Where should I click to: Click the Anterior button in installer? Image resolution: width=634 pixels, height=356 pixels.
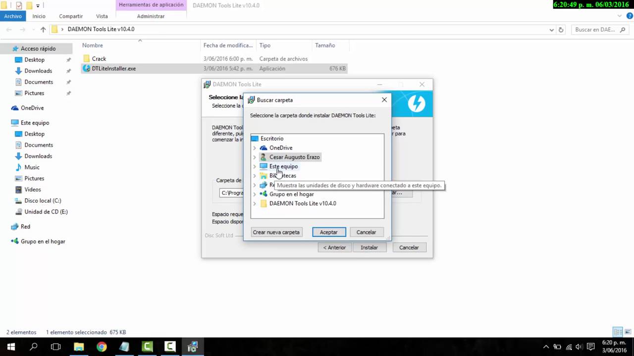coord(335,247)
